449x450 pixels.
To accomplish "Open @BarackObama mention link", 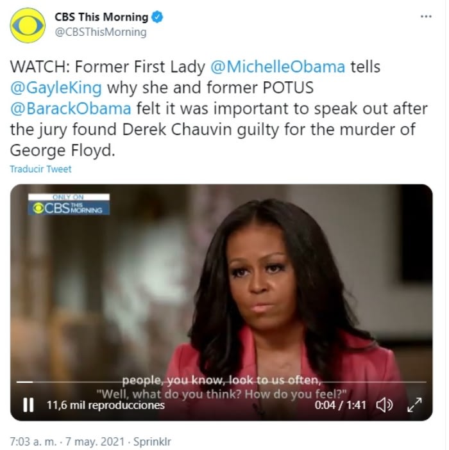I will pyautogui.click(x=71, y=108).
